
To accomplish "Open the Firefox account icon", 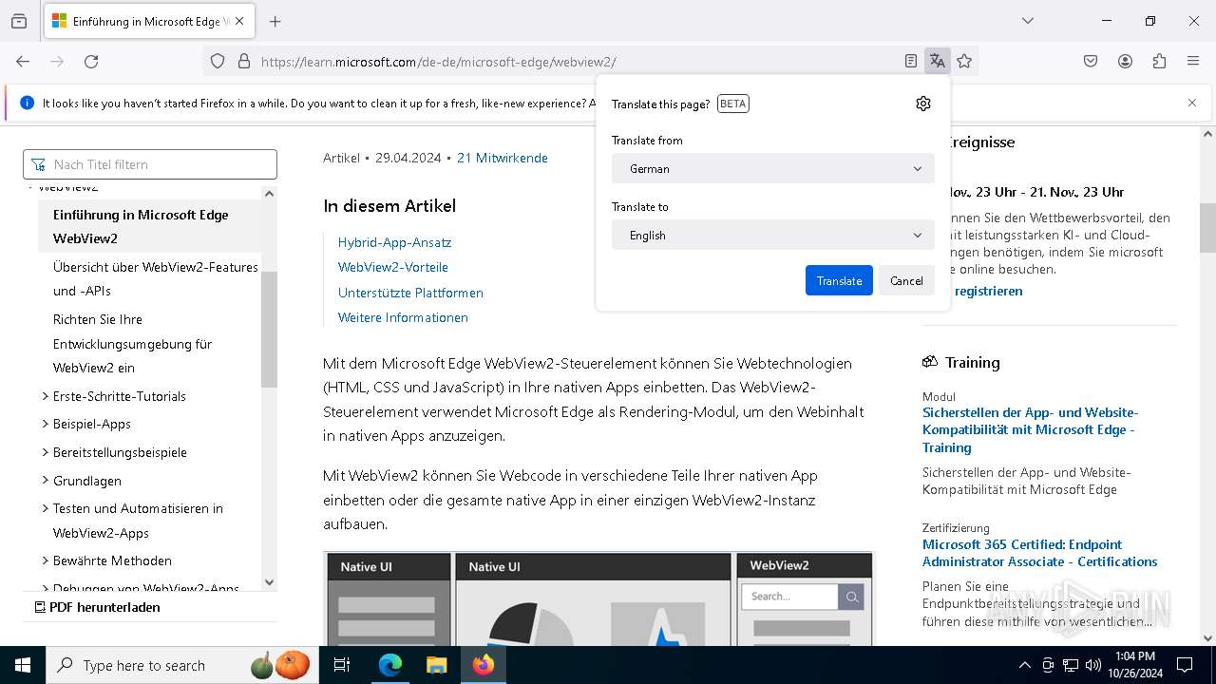I will click(1125, 62).
